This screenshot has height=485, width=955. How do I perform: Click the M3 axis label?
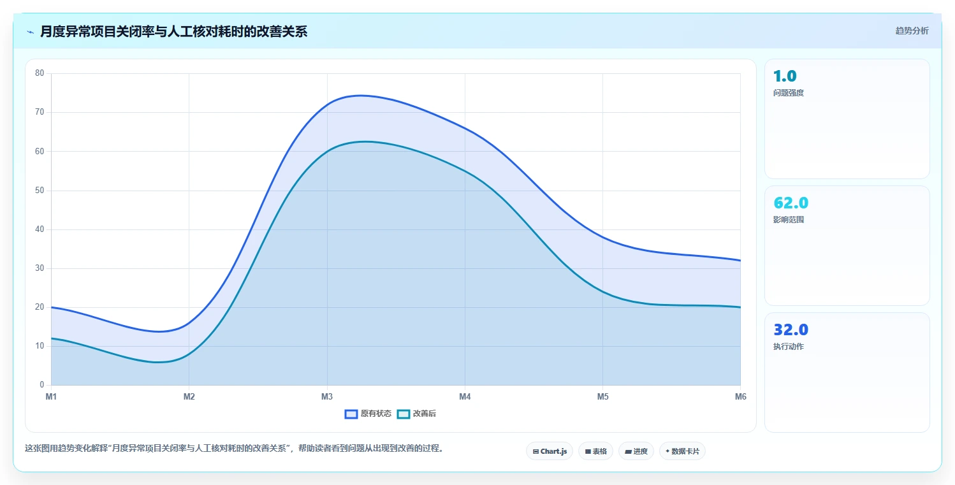[x=327, y=397]
